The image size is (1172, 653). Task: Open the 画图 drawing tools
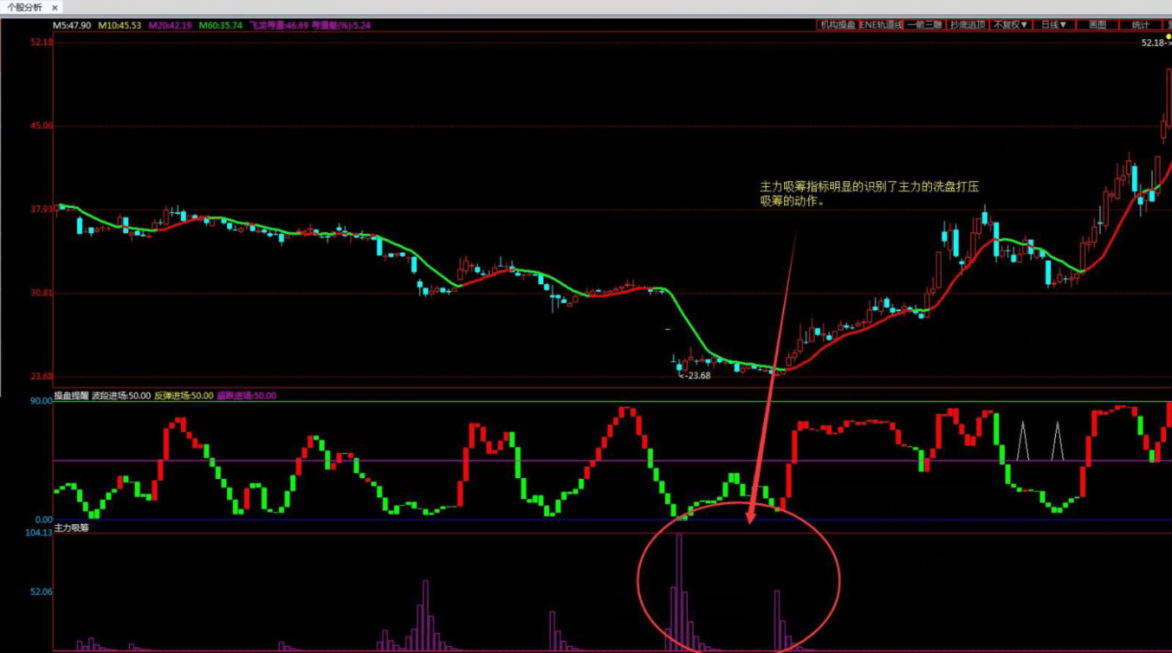click(x=1098, y=25)
